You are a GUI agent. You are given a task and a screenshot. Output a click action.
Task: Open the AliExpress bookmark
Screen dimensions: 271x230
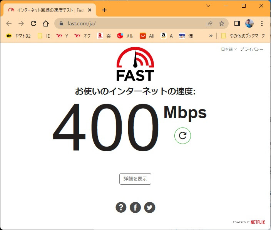point(147,36)
